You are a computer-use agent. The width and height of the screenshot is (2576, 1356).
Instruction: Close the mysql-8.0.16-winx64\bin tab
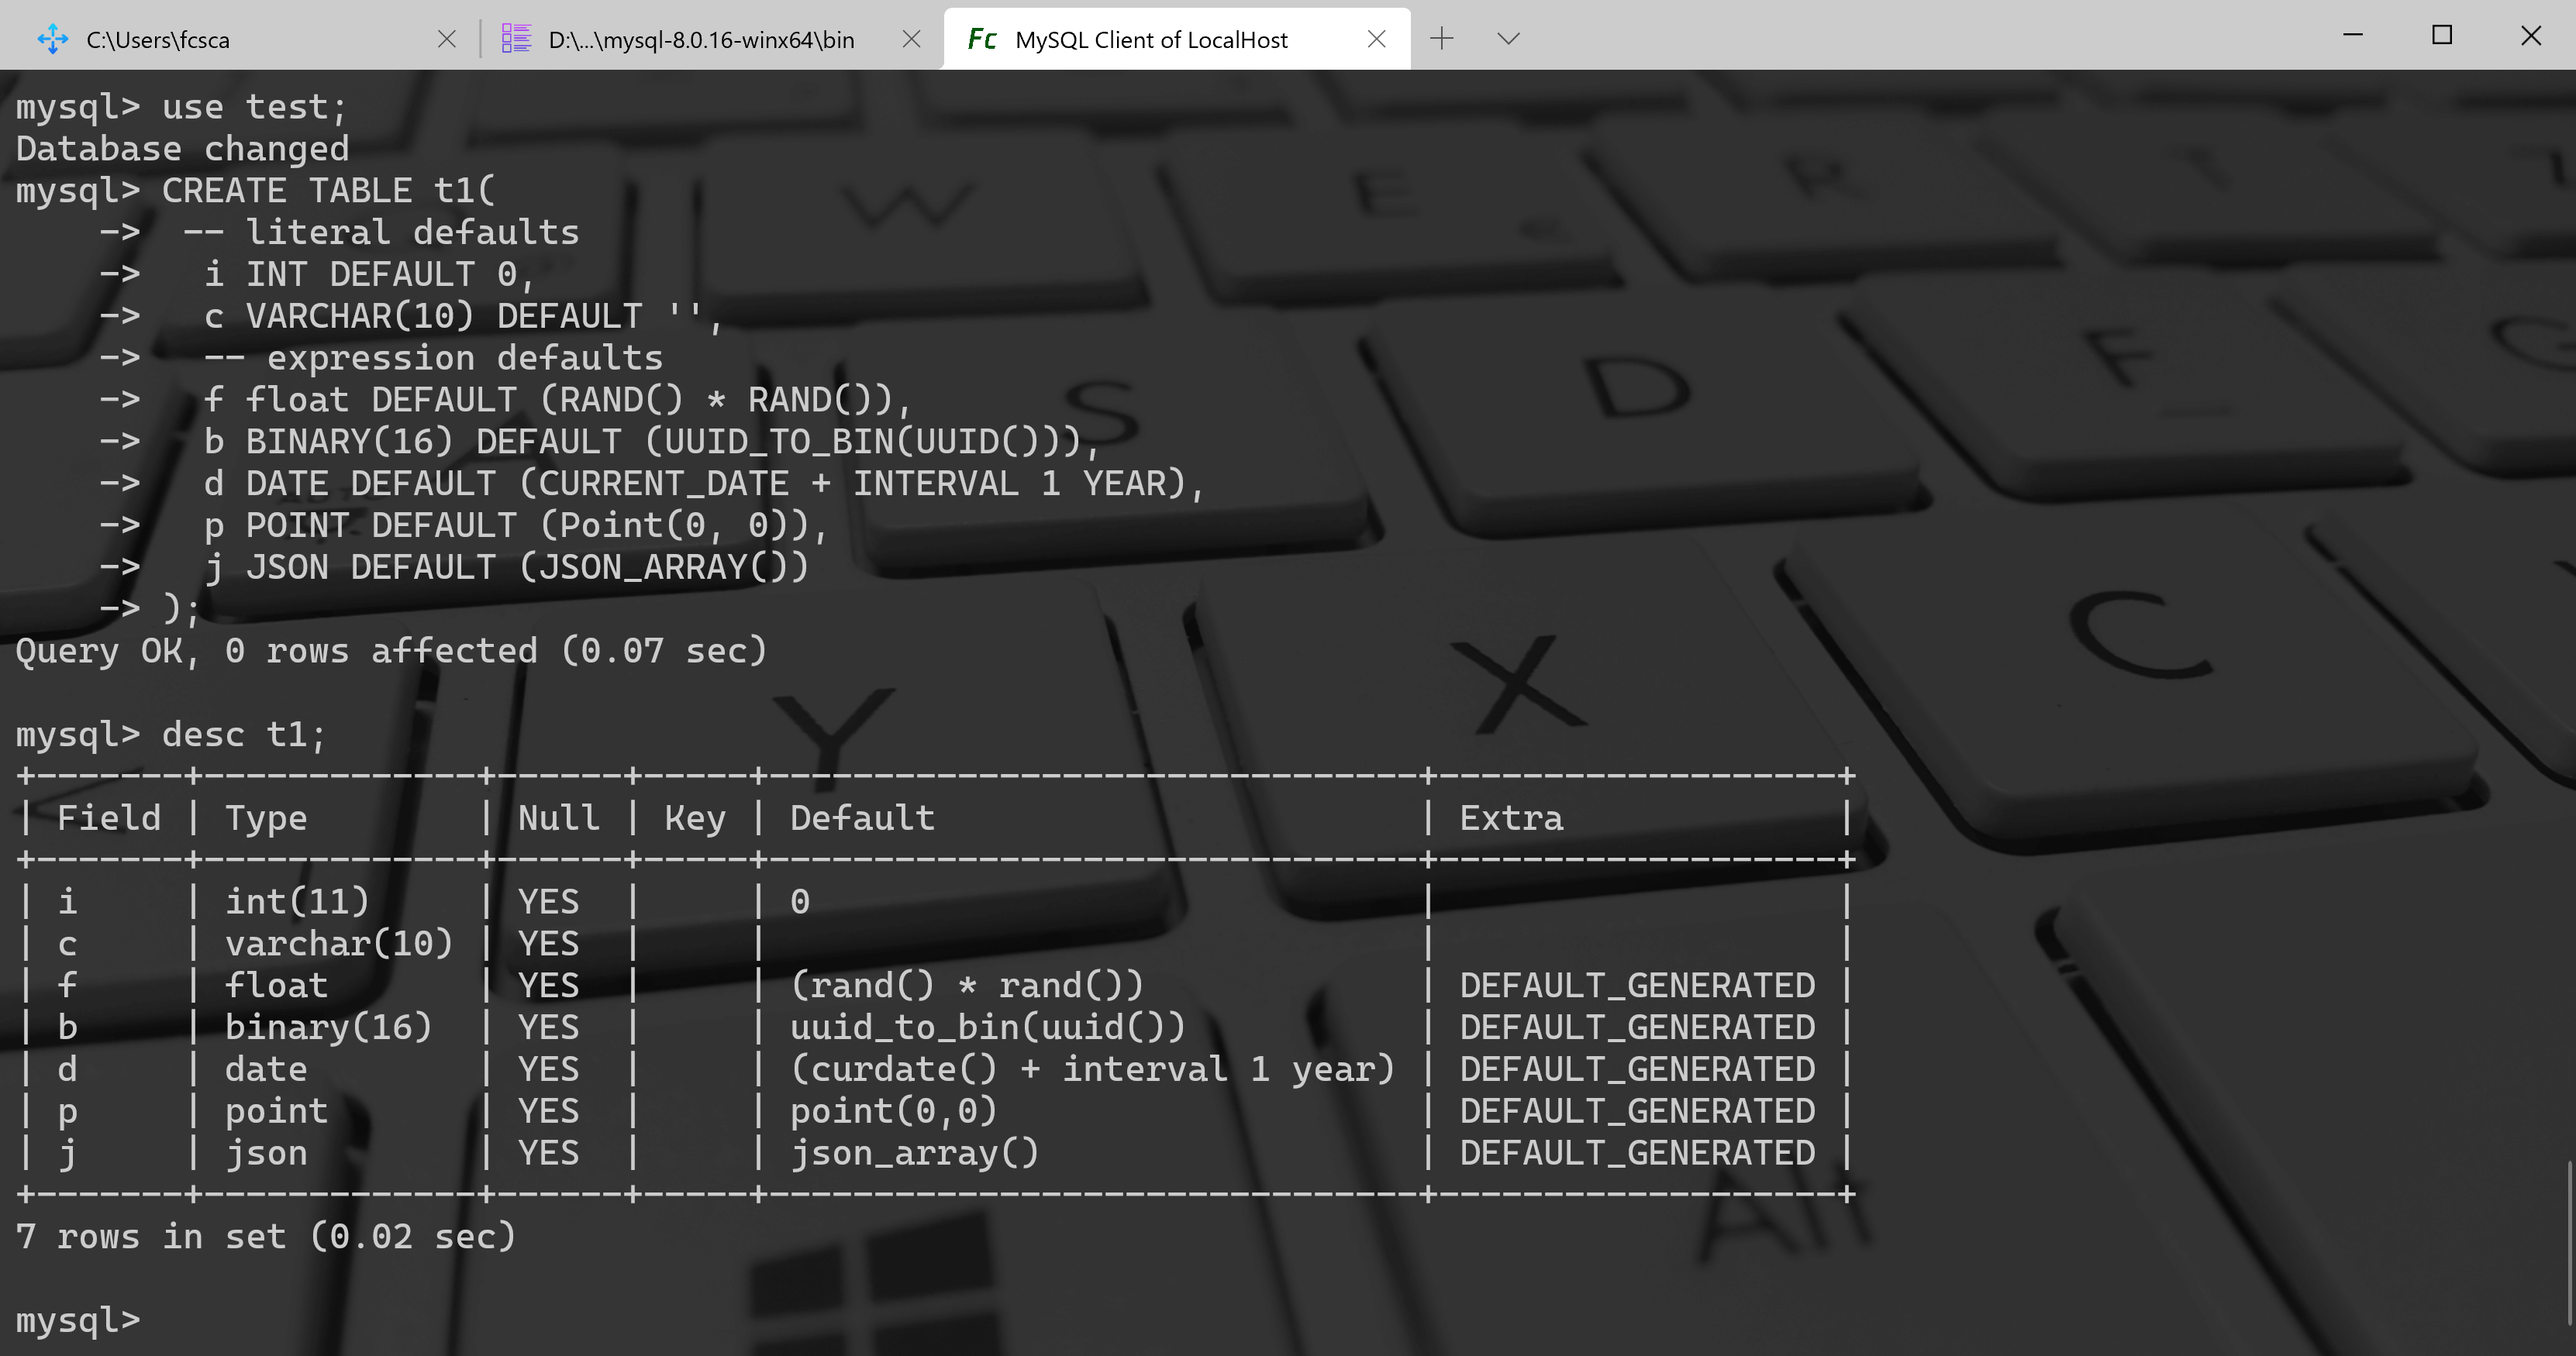click(911, 39)
